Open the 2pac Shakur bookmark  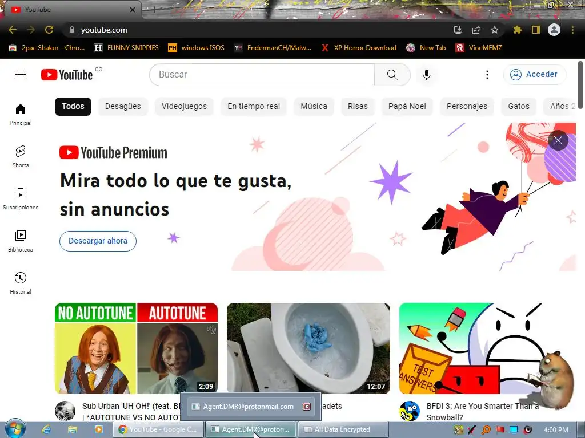coord(47,48)
